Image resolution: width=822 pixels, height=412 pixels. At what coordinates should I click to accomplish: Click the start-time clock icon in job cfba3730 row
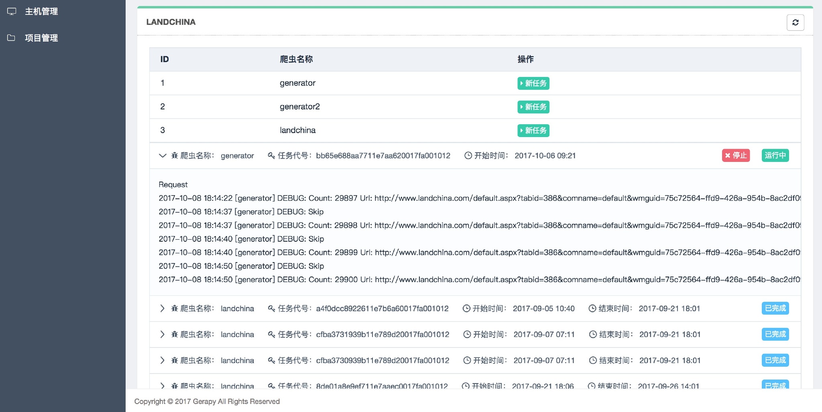[467, 360]
